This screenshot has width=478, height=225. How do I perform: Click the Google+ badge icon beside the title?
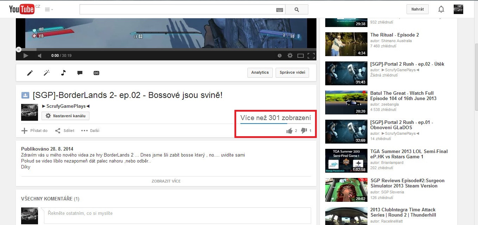25,95
